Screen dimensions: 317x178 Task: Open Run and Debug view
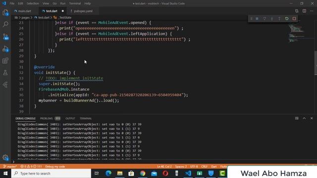click(5, 48)
